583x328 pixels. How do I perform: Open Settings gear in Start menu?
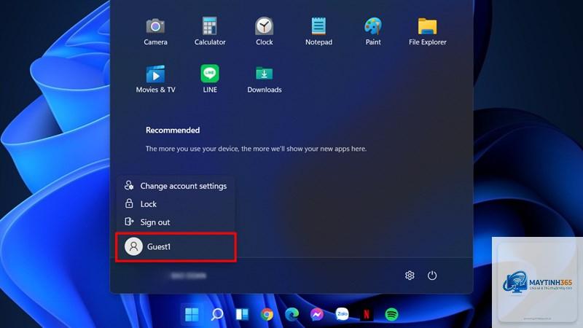pyautogui.click(x=410, y=276)
